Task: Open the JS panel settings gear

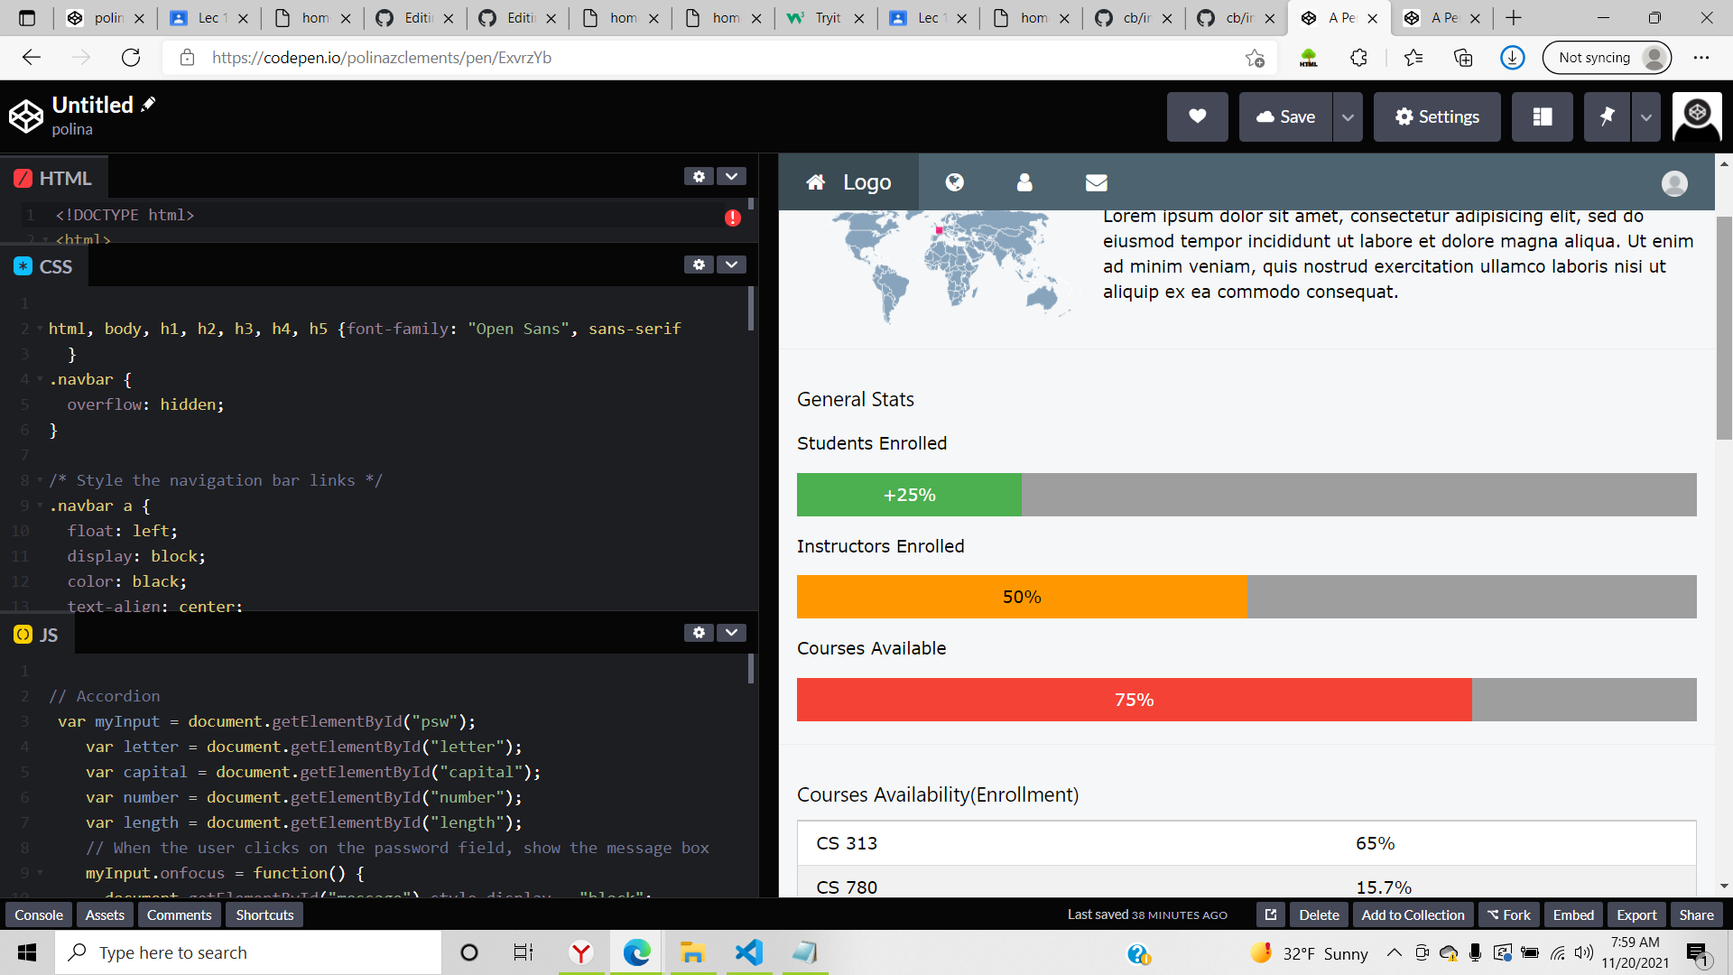Action: (x=700, y=633)
